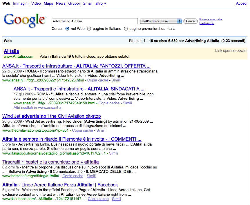This screenshot has height=205, width=250.
Task: Click the Accedi sign-in link
Action: (x=242, y=3)
